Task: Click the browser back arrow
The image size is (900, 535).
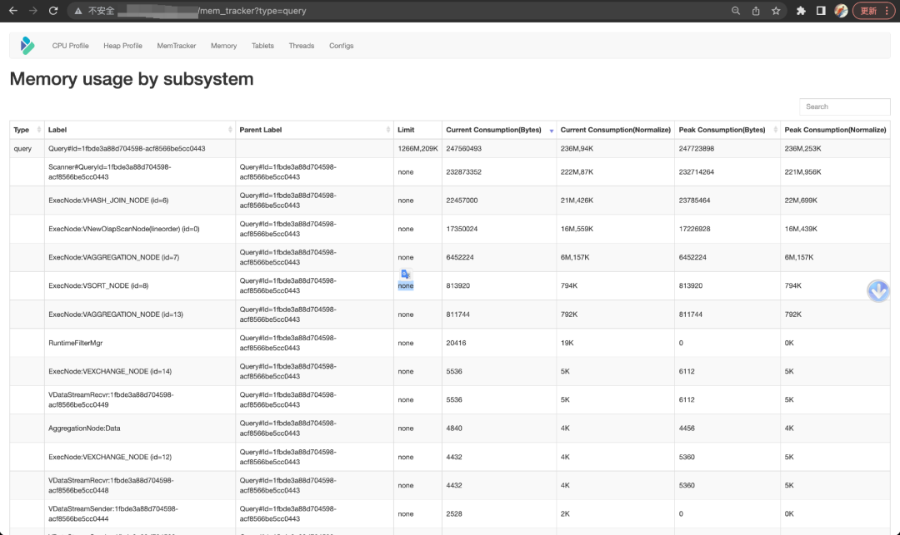Action: (12, 11)
